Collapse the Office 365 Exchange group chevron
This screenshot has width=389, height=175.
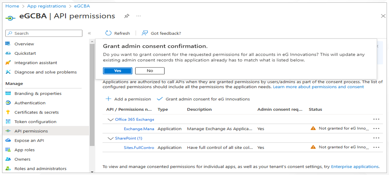111,120
